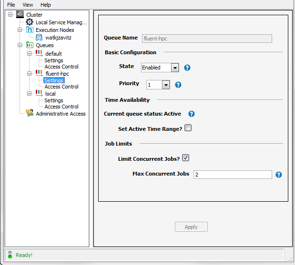Click the Max Concurrent Jobs input field
Image resolution: width=295 pixels, height=265 pixels.
(x=233, y=175)
